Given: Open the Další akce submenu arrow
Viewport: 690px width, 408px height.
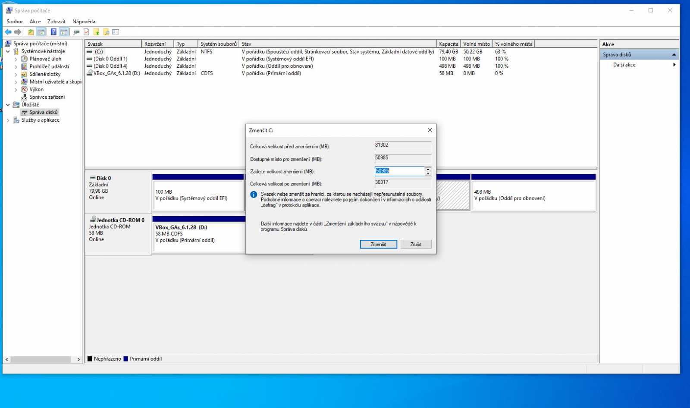Looking at the screenshot, I should [x=674, y=65].
